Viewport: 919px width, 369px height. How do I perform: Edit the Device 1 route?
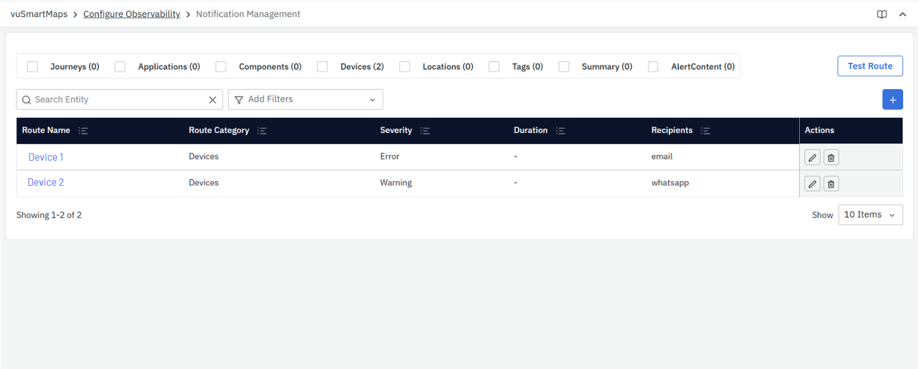pyautogui.click(x=812, y=158)
